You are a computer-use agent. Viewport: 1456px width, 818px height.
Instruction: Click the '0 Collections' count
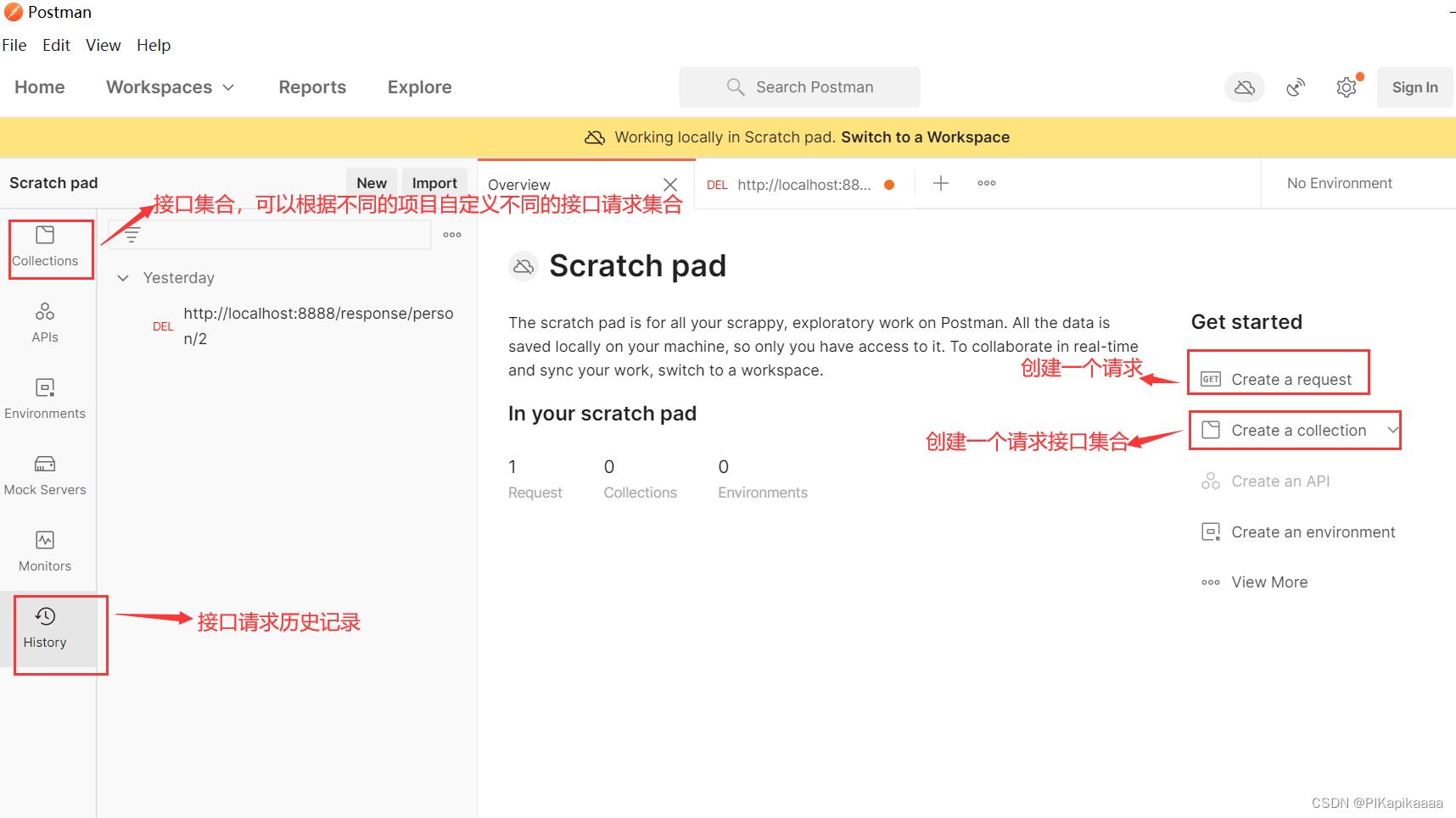tap(641, 479)
